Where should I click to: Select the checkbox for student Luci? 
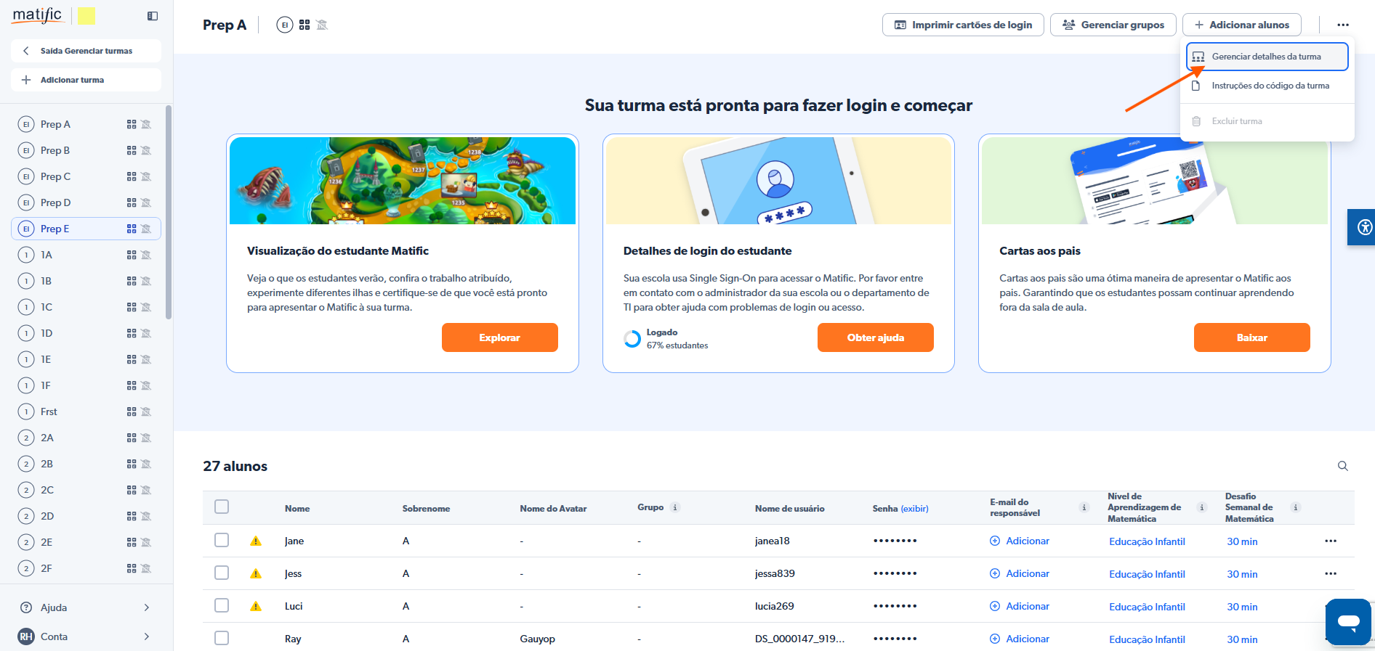click(x=222, y=605)
